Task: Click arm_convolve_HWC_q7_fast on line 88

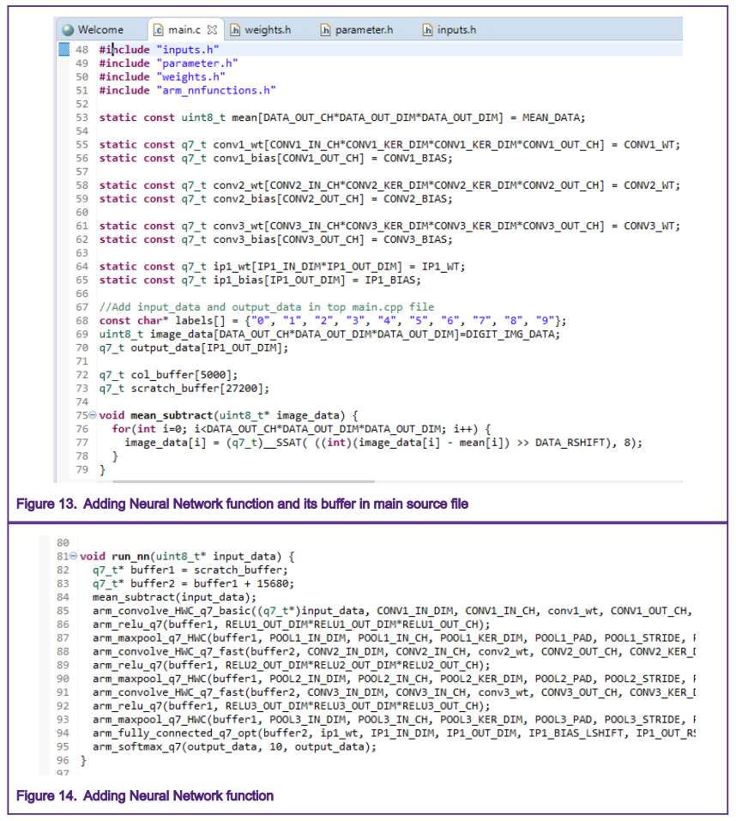Action: [168, 651]
